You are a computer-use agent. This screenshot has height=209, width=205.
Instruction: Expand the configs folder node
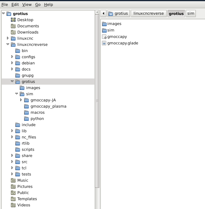coord(12,57)
